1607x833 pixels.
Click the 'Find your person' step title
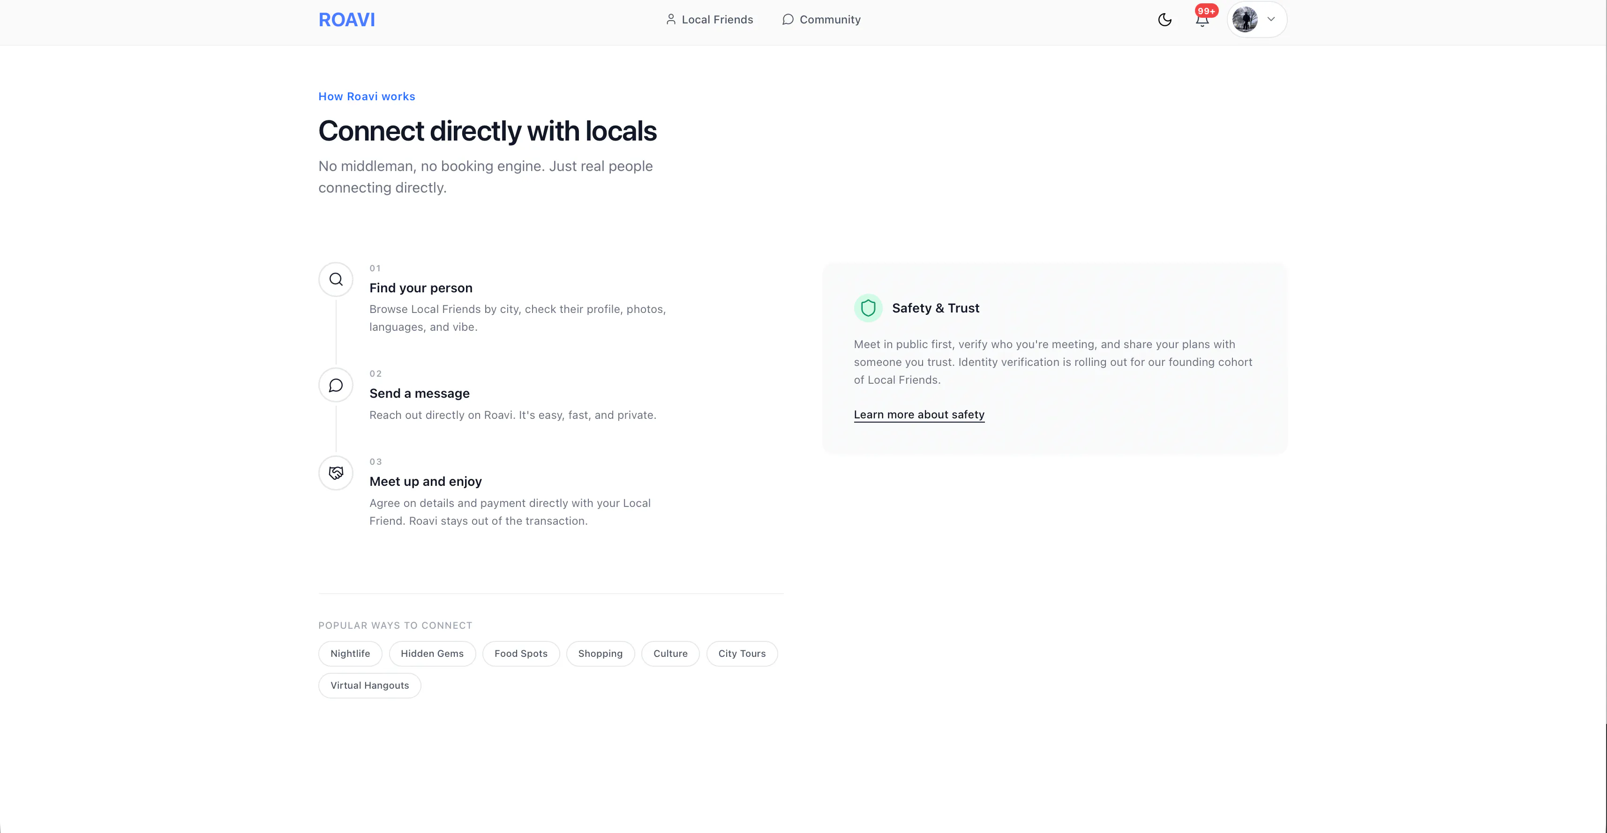pos(421,288)
